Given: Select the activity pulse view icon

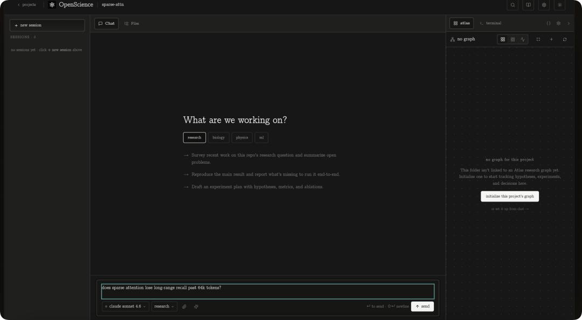Looking at the screenshot, I should pyautogui.click(x=523, y=39).
